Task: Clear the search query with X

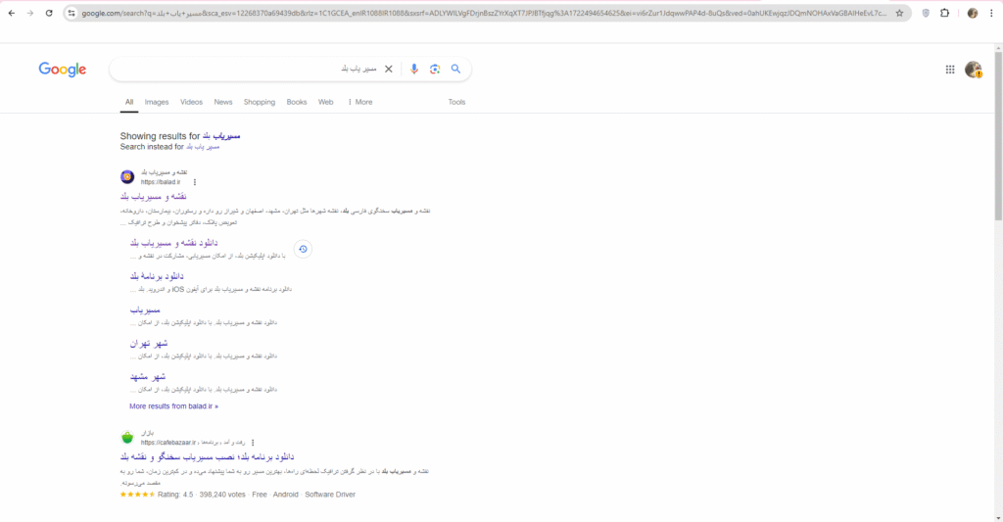Action: (388, 70)
